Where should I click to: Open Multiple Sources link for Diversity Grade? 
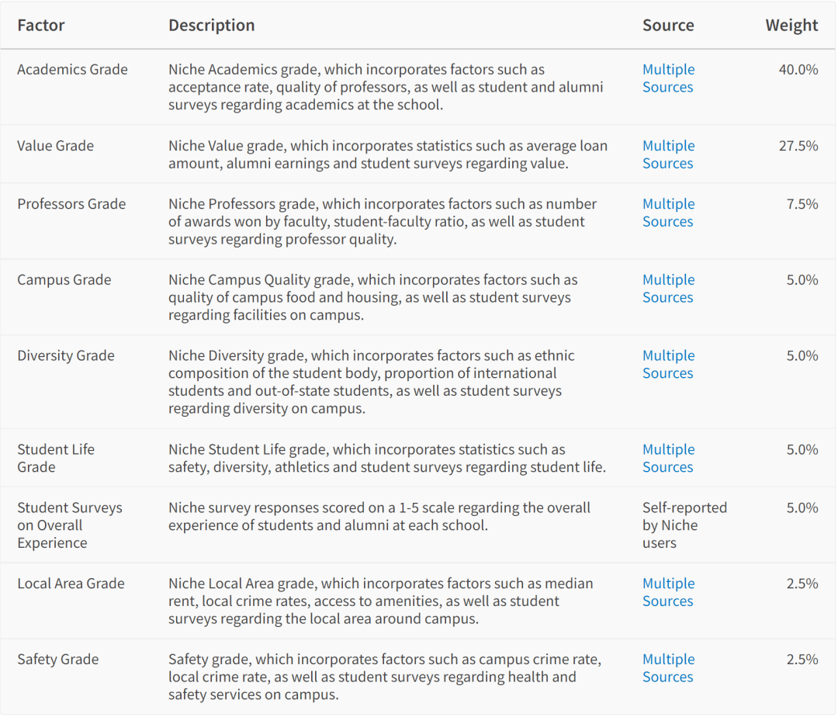pos(668,365)
